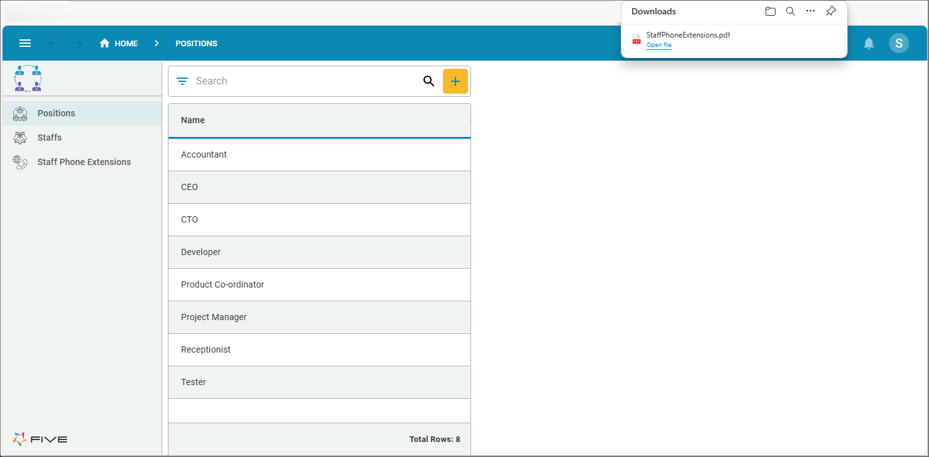This screenshot has height=457, width=929.
Task: Search downloads with magnifier icon
Action: click(790, 11)
